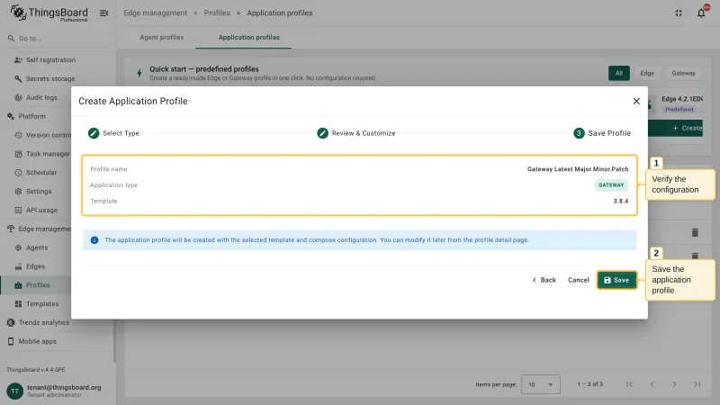Open API usage in sidebar
Viewport: 720px width, 405px height.
[41, 211]
